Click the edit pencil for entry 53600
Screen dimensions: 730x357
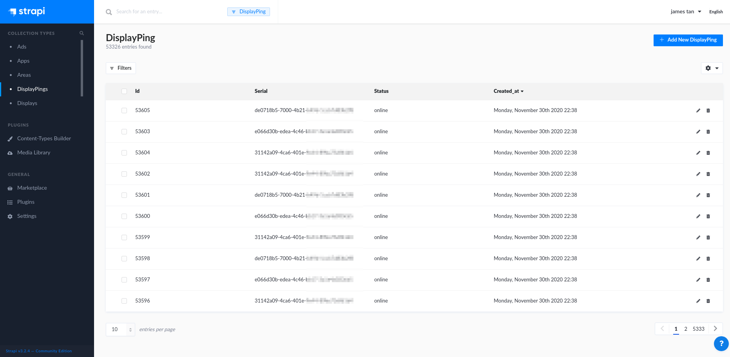pos(698,216)
